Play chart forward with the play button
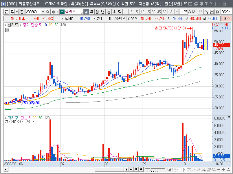 pos(126,169)
